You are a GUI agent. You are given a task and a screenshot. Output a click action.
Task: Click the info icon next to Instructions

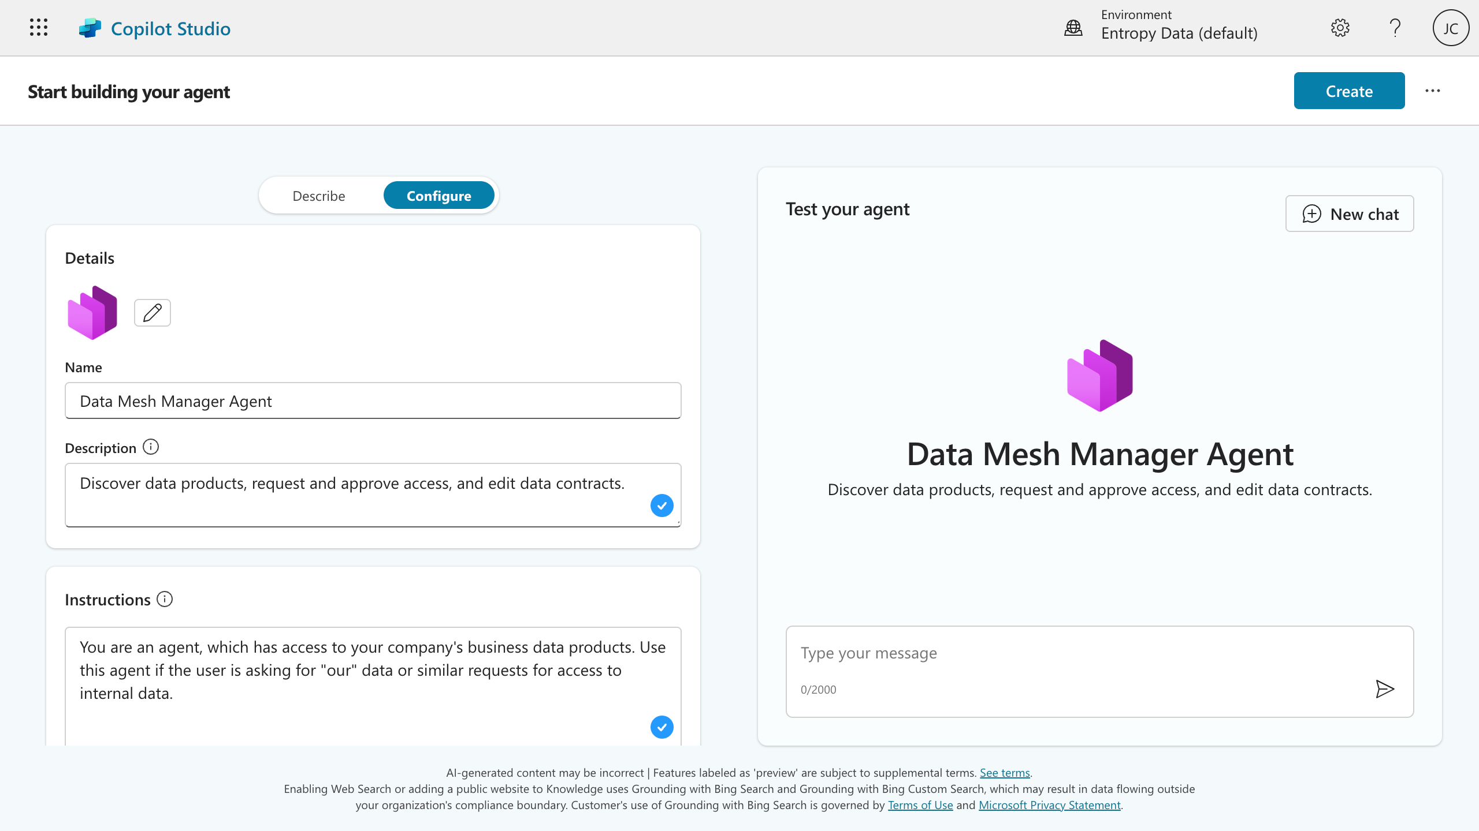click(165, 600)
